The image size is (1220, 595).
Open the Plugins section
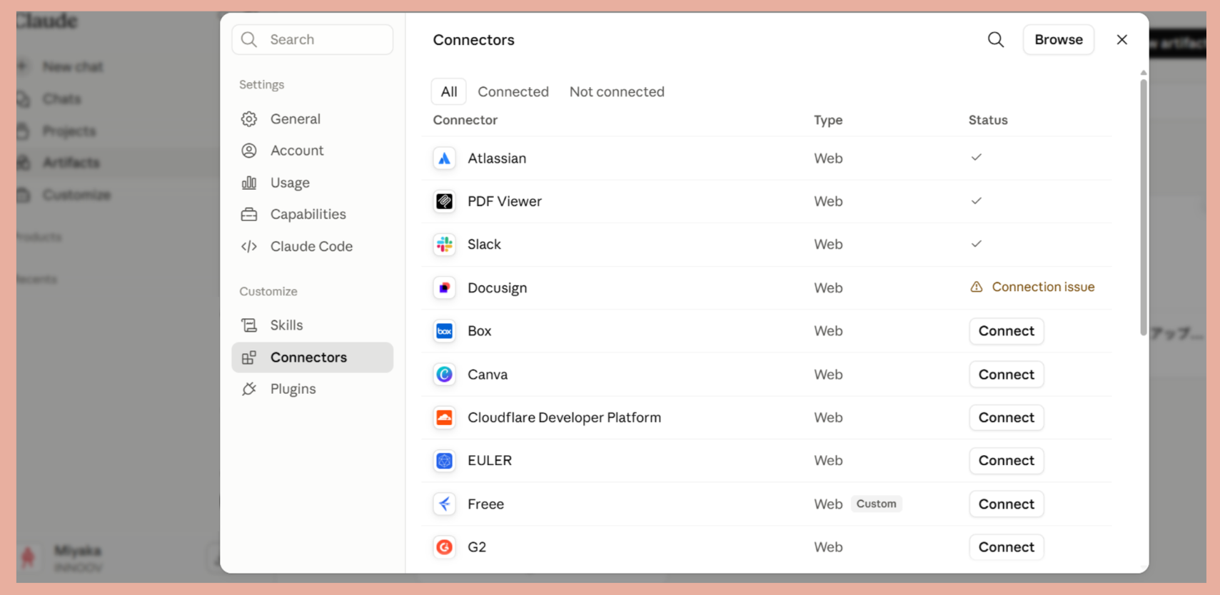point(313,389)
